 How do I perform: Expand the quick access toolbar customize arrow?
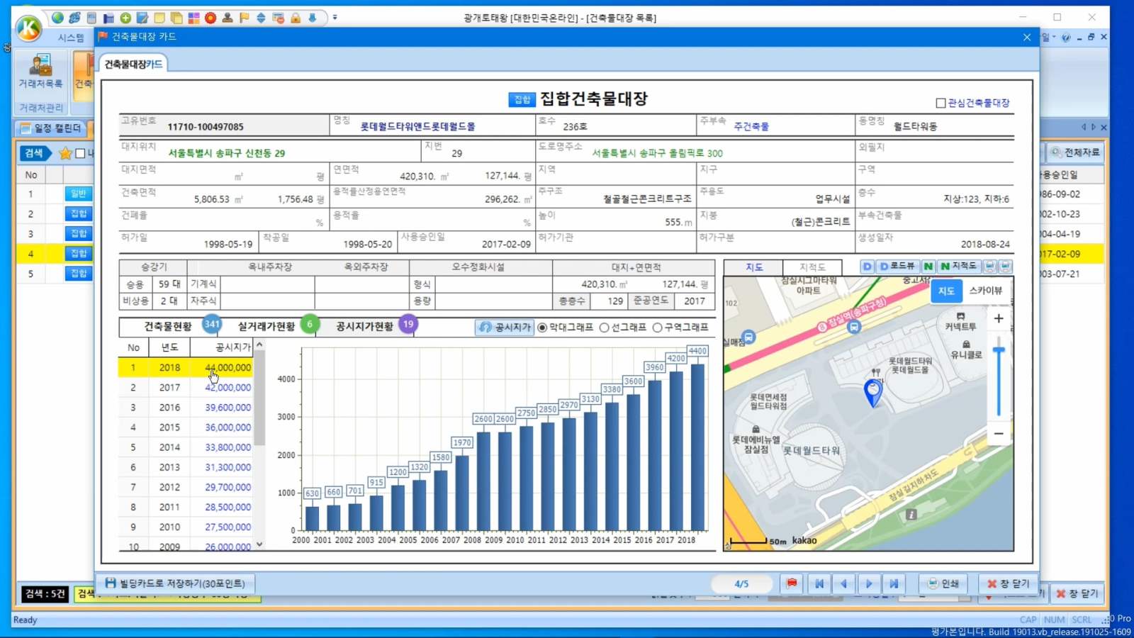click(x=335, y=18)
